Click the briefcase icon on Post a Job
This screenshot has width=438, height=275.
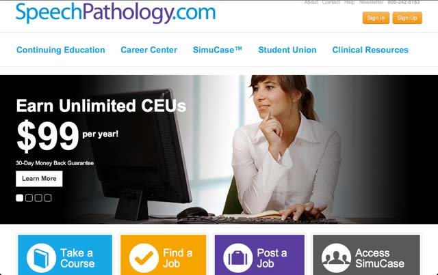point(238,258)
